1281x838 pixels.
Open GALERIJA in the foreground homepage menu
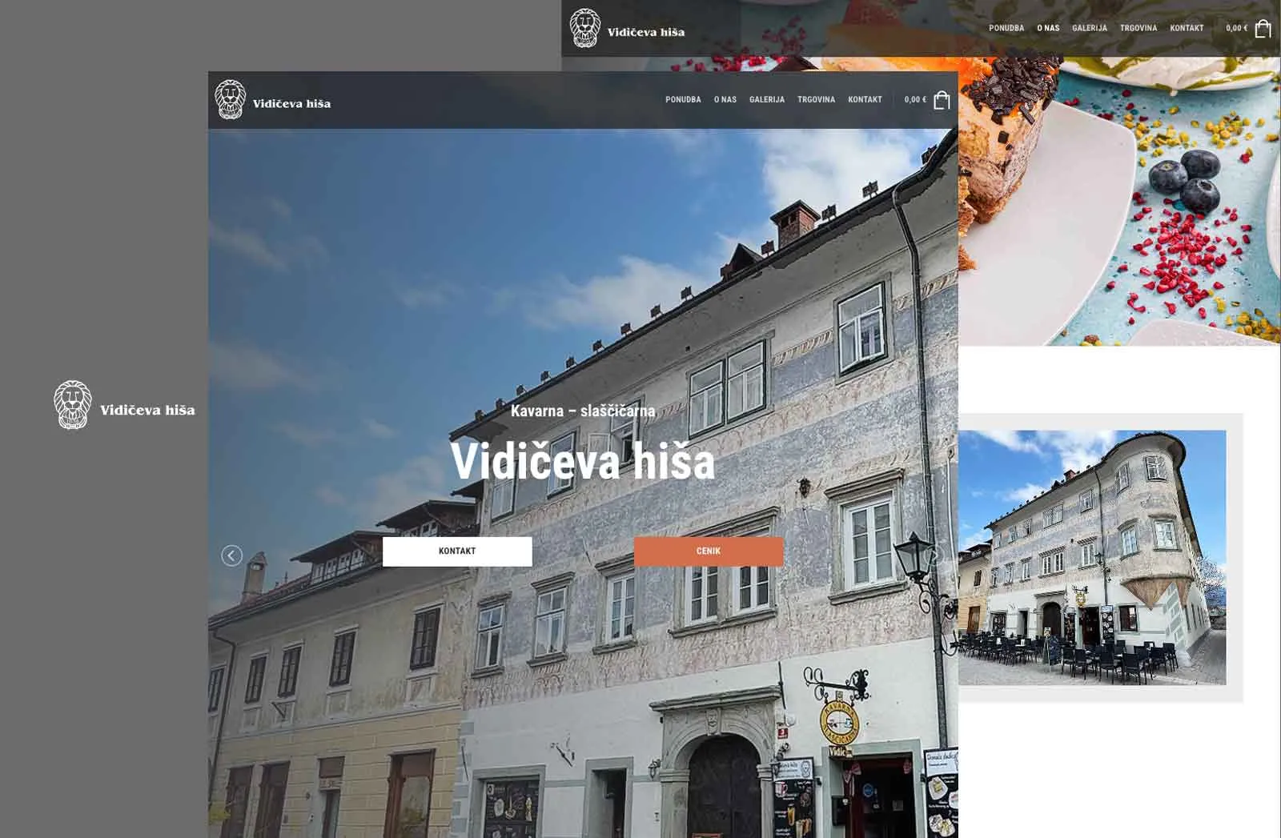[x=766, y=100]
